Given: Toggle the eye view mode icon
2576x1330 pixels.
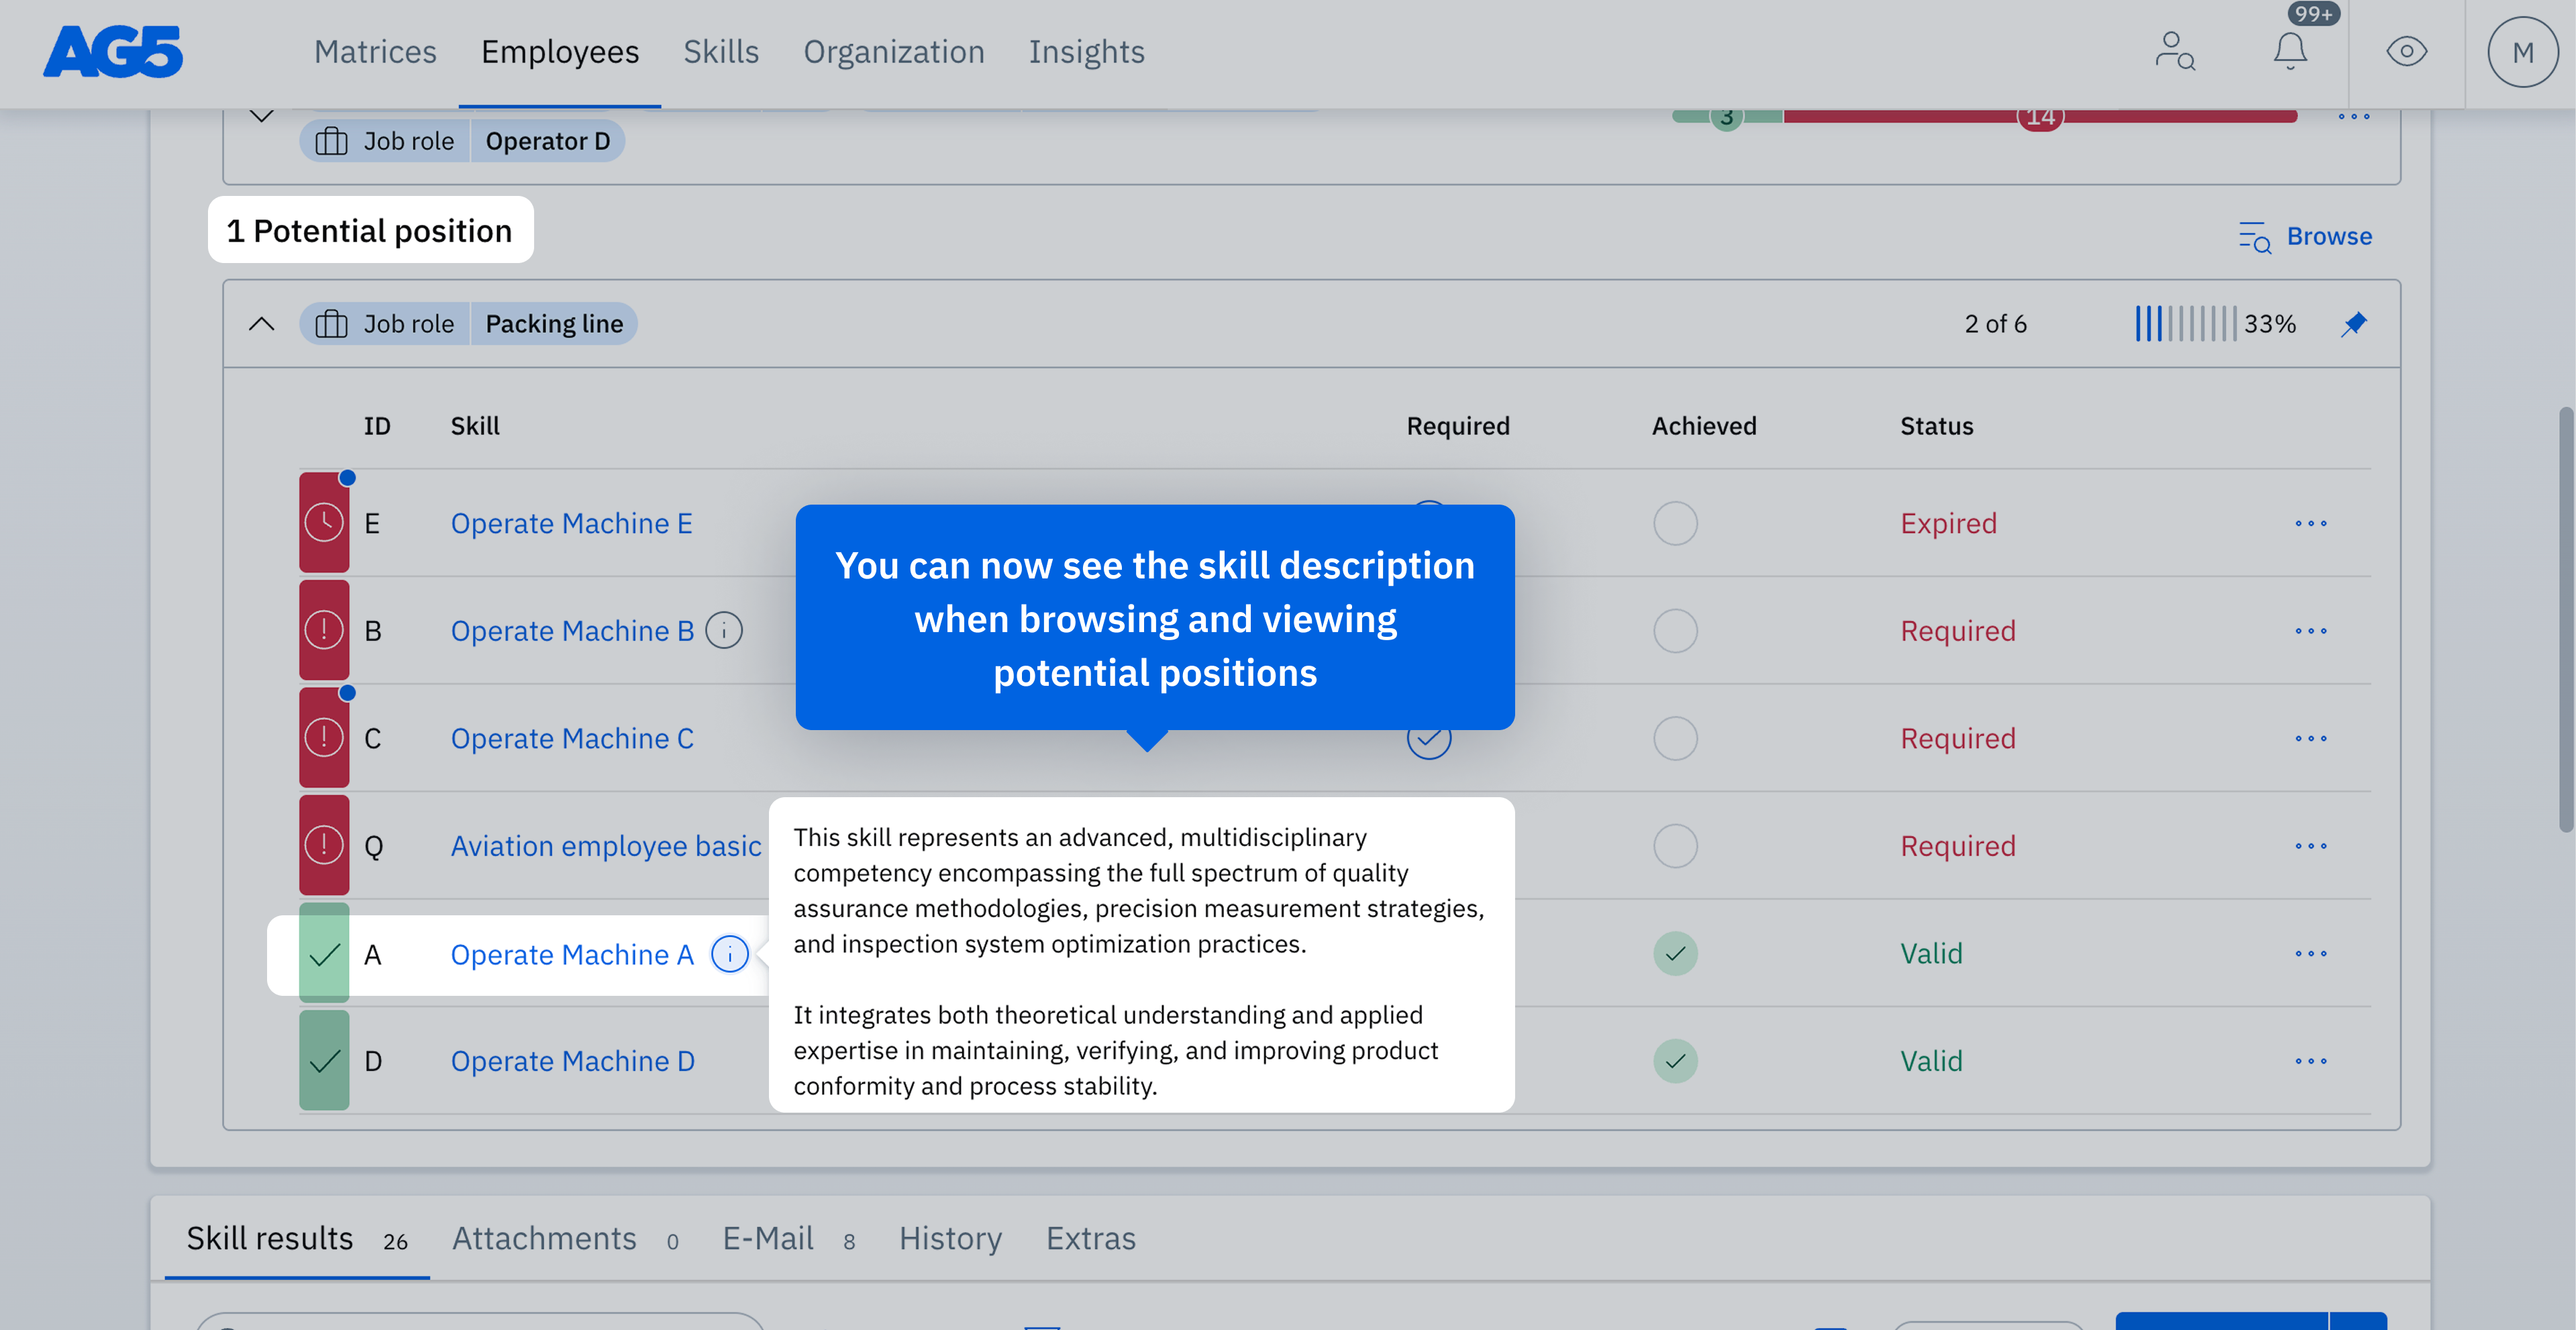Looking at the screenshot, I should (2406, 52).
